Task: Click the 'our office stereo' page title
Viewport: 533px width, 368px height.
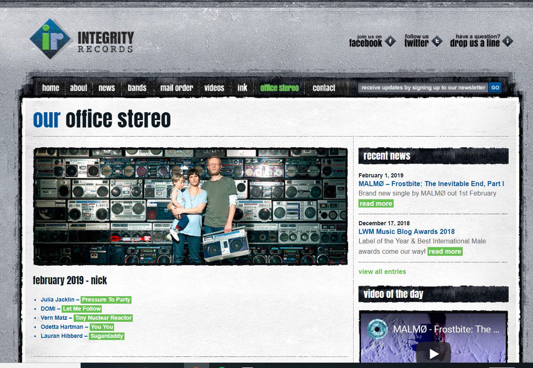Action: tap(102, 119)
